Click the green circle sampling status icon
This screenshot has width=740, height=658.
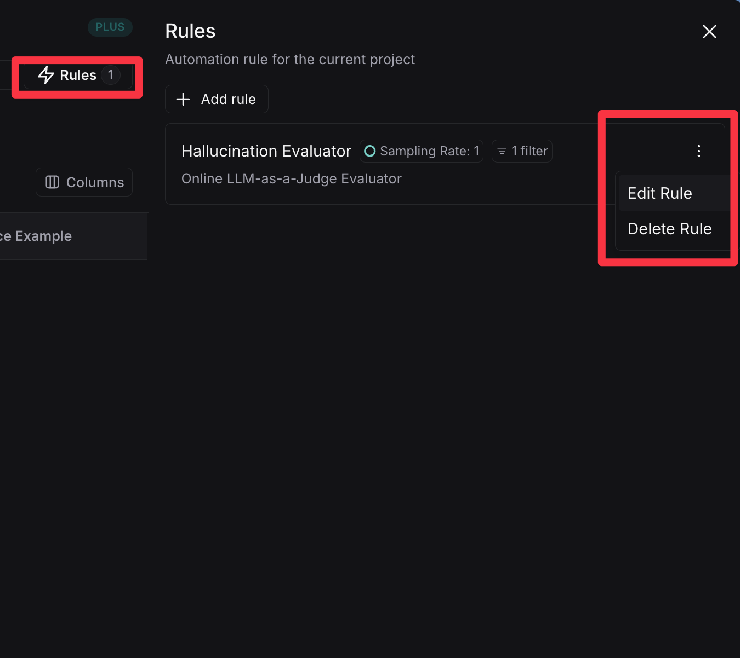pyautogui.click(x=370, y=151)
